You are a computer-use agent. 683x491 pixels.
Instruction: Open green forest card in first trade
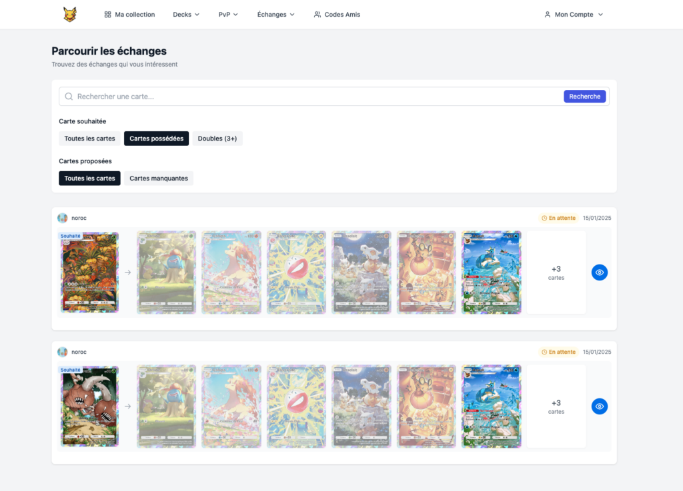point(166,272)
